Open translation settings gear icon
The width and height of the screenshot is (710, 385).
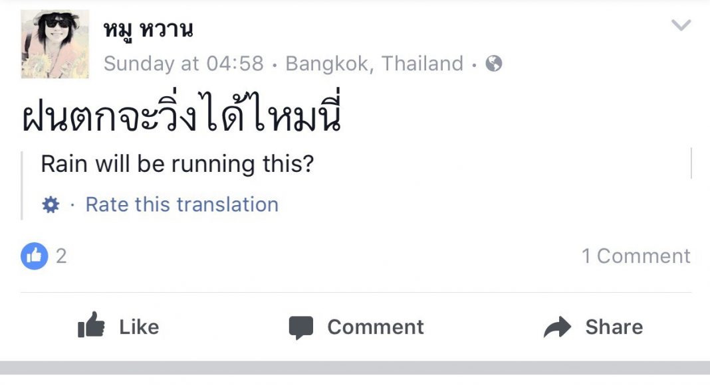click(x=51, y=204)
